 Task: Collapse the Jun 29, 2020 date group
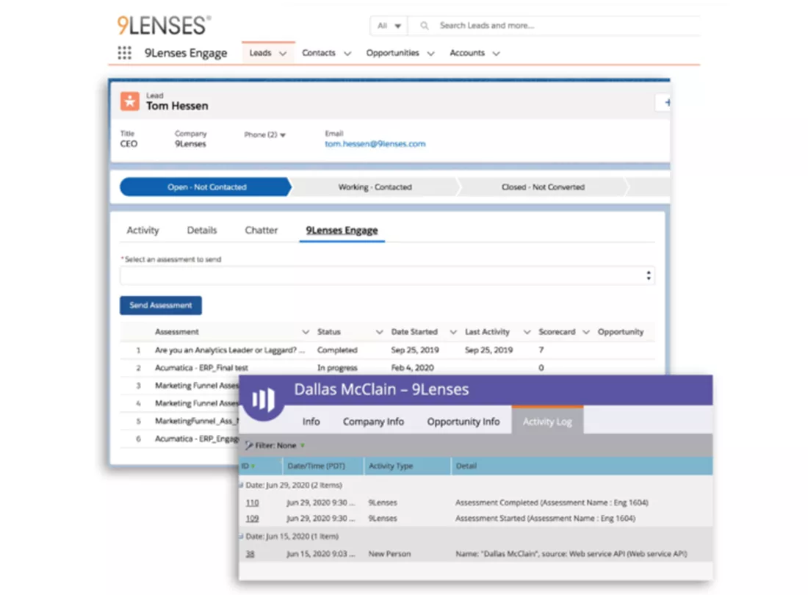click(x=241, y=485)
